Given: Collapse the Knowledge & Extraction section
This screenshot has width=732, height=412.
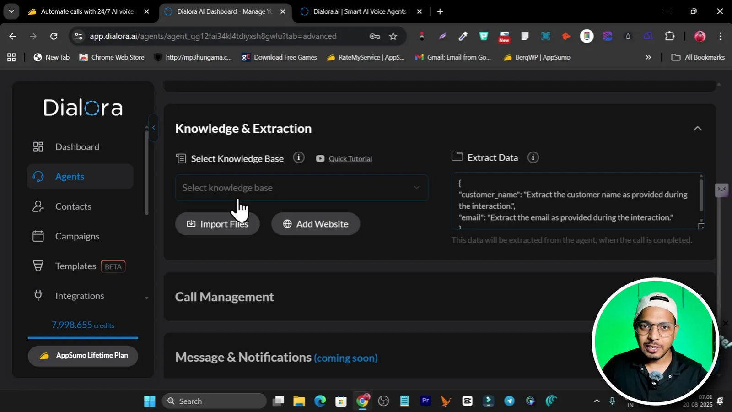Looking at the screenshot, I should (x=698, y=129).
